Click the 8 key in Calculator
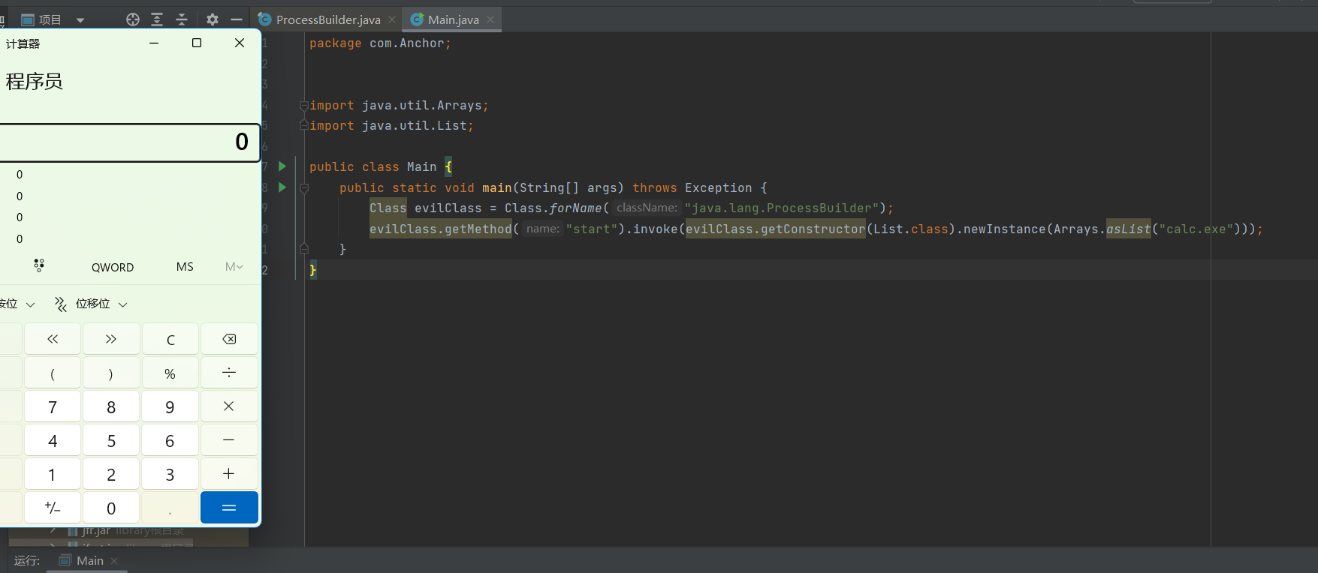Image resolution: width=1318 pixels, height=573 pixels. coord(111,406)
